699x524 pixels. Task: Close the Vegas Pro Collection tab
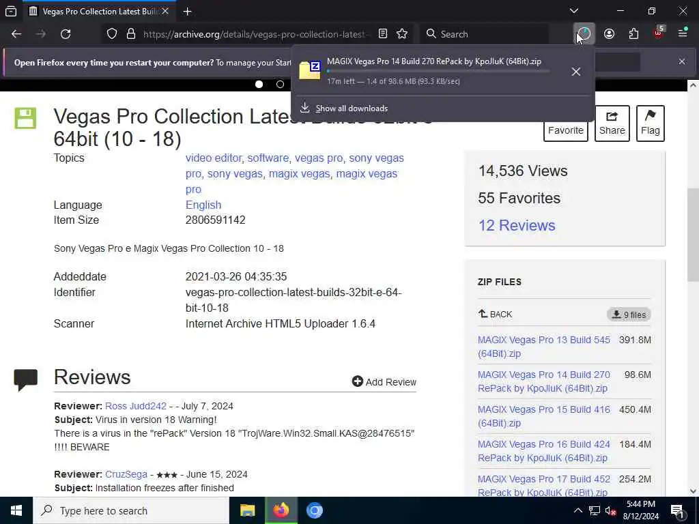coord(165,11)
